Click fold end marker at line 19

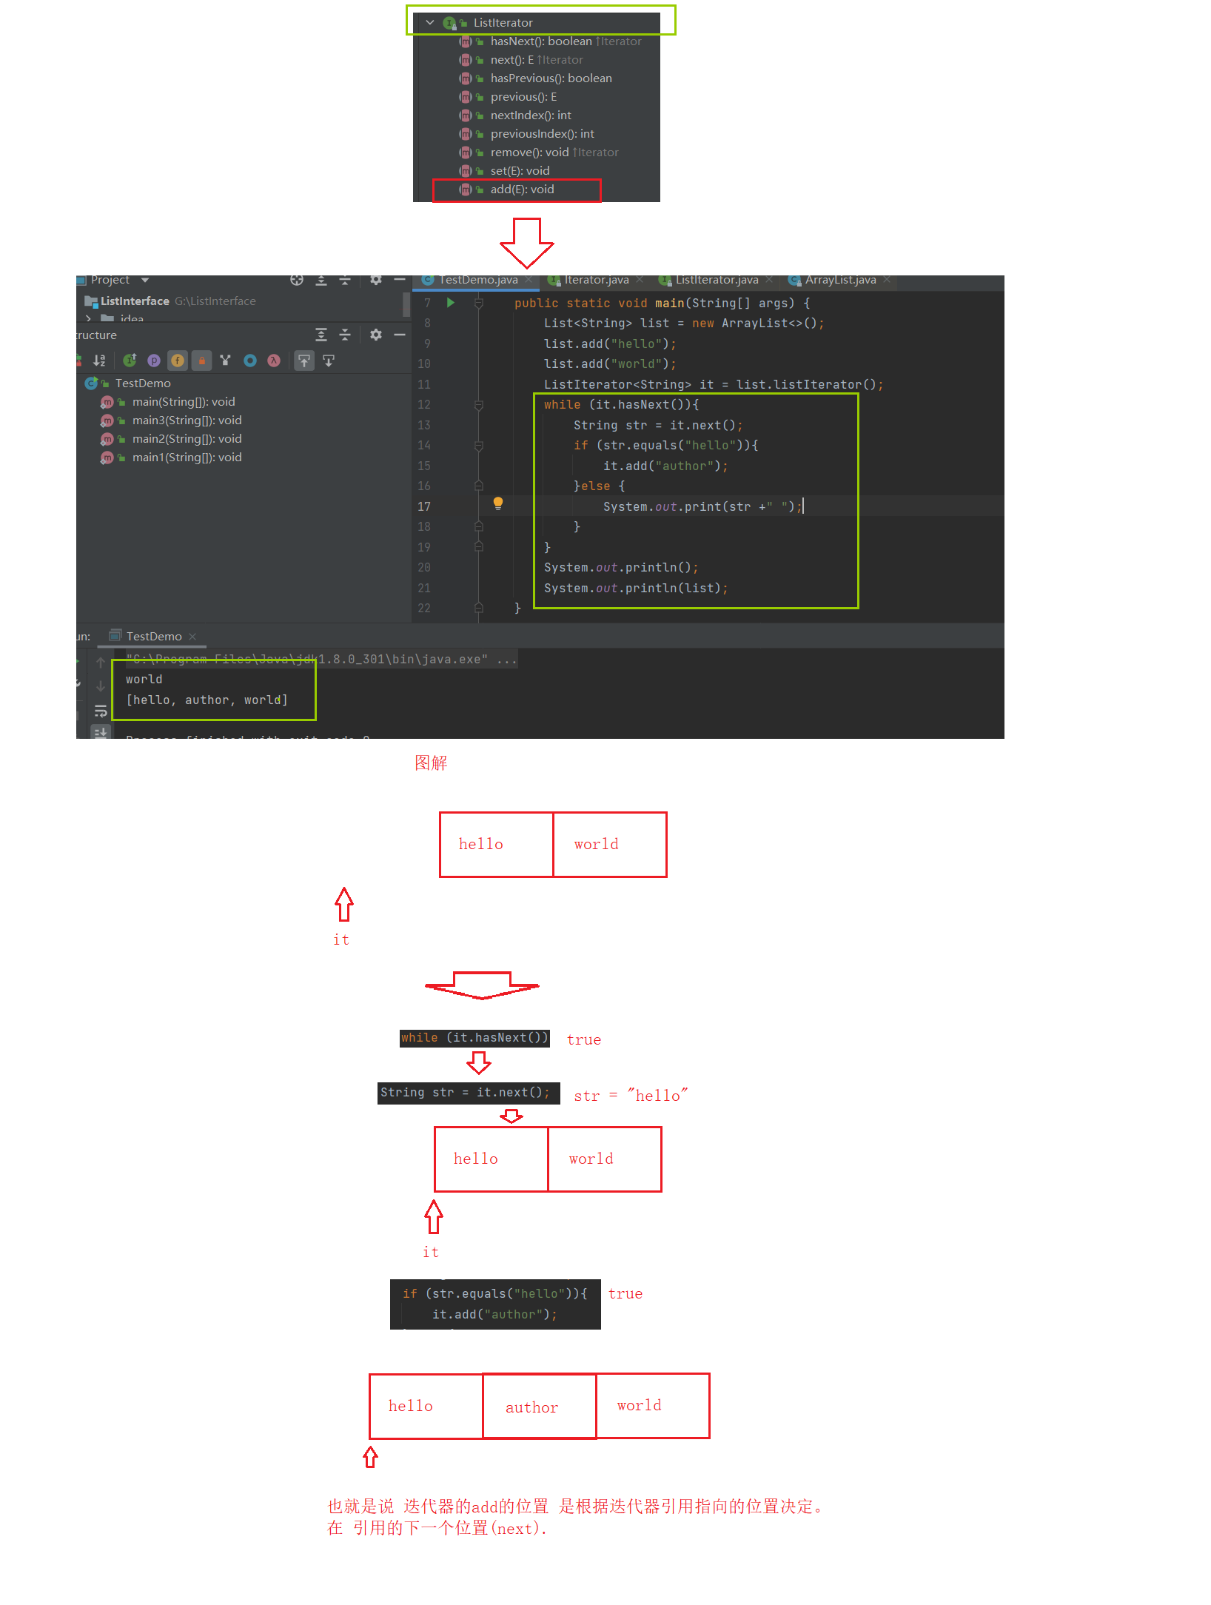point(479,546)
